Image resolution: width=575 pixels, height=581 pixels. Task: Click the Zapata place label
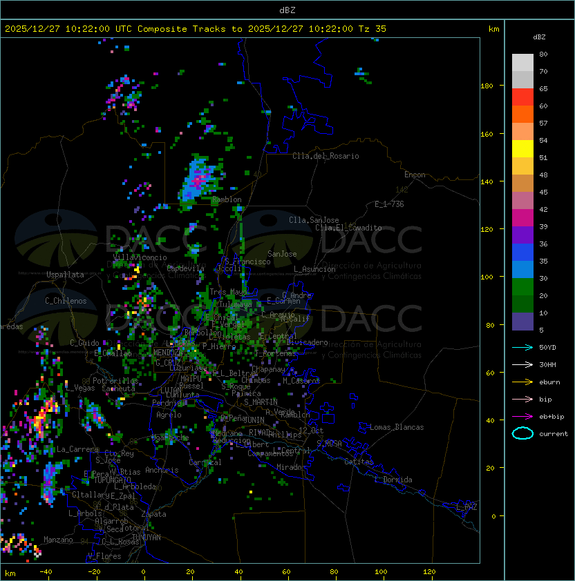153,514
